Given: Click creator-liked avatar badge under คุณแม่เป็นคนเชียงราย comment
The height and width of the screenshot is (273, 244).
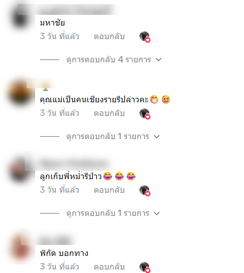Looking at the screenshot, I should [x=145, y=114].
